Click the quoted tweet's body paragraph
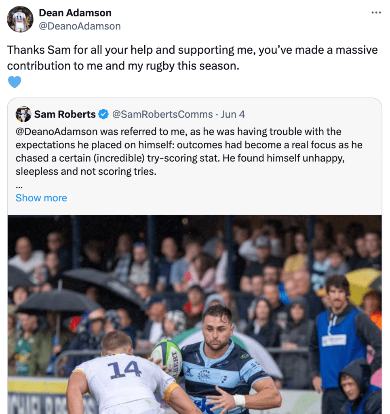 click(186, 152)
